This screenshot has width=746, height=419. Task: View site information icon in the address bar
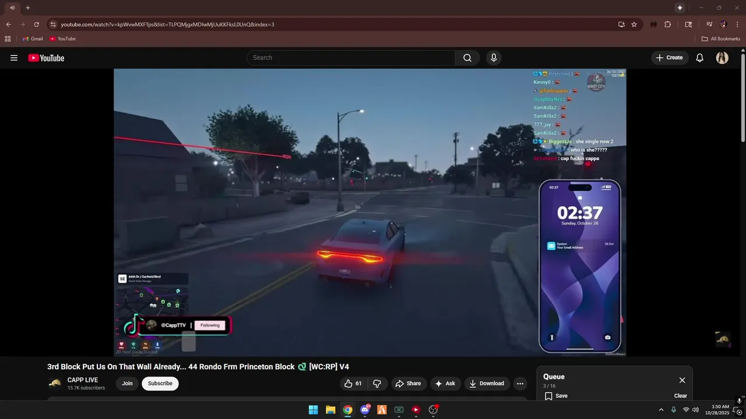click(53, 24)
